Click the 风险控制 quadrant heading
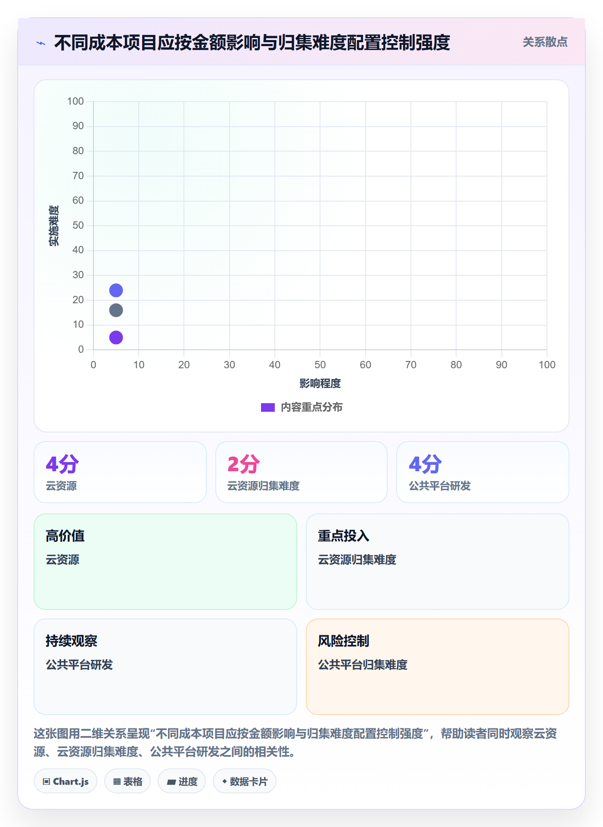603x827 pixels. 344,641
